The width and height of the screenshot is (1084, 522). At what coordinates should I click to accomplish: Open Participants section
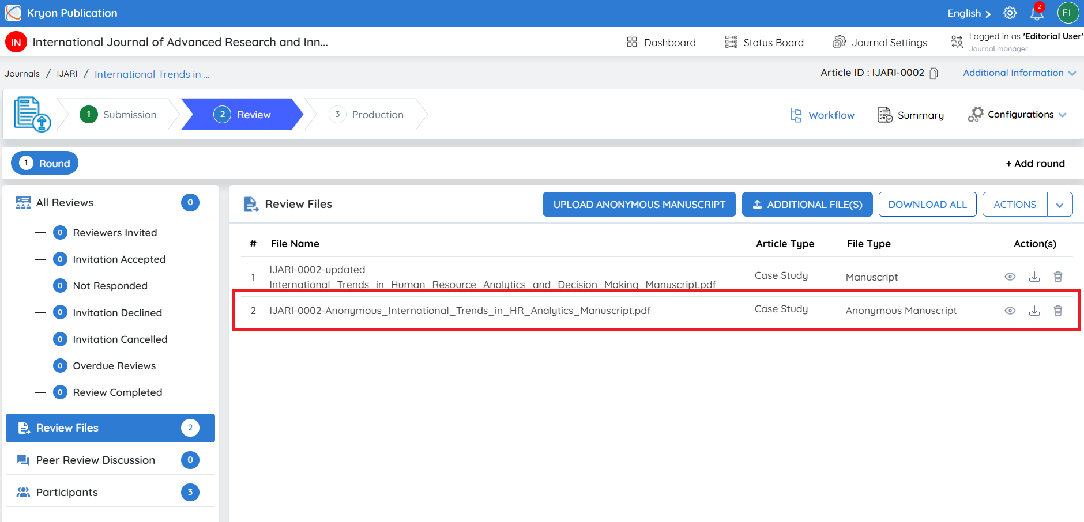tap(110, 492)
